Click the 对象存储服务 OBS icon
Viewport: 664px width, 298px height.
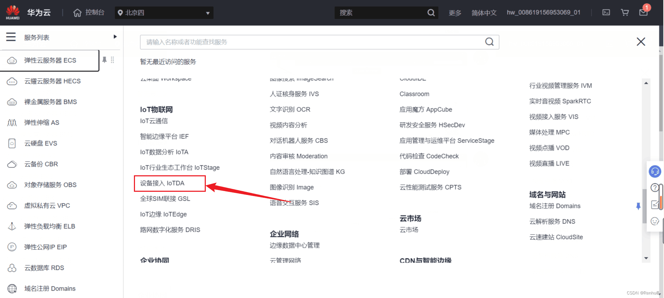12,185
